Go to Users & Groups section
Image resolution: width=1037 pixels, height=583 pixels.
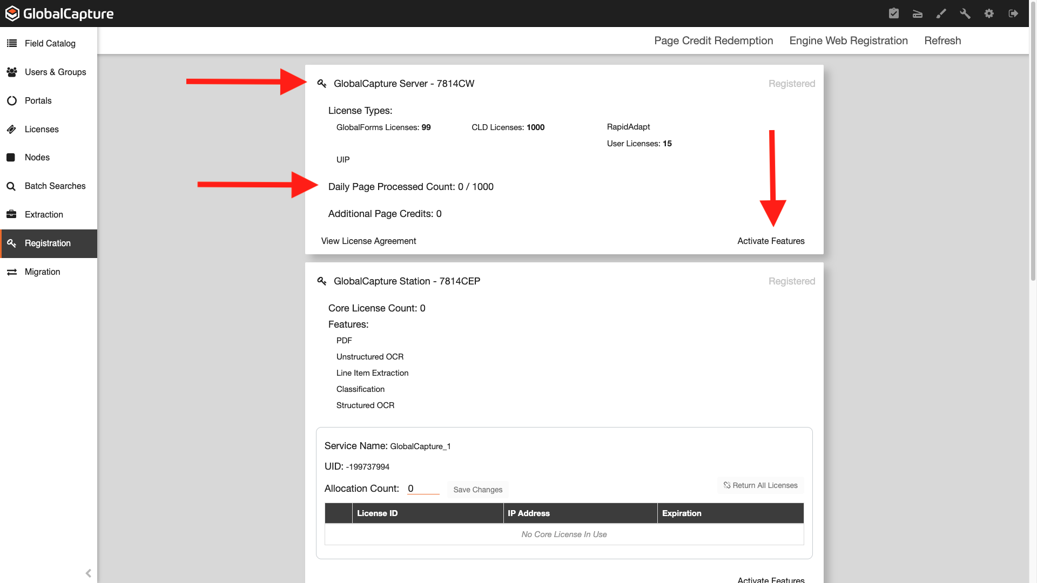55,72
